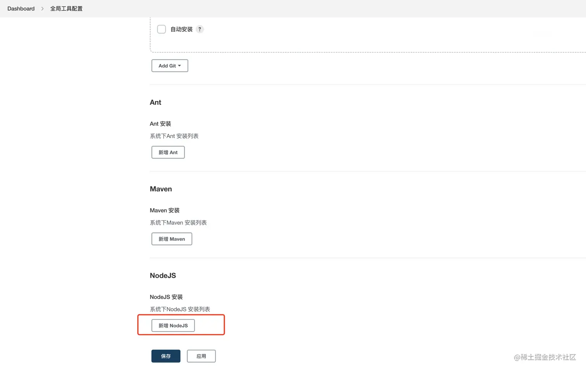Click the question mark tooltip icon
586x371 pixels.
[x=200, y=29]
